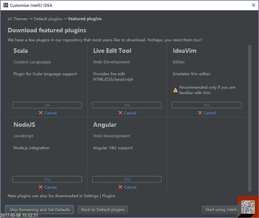Click the Scala plugin title
Image resolution: width=259 pixels, height=218 pixels.
pyautogui.click(x=21, y=51)
